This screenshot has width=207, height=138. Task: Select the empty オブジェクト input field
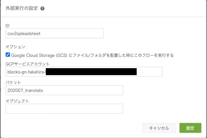click(64, 109)
